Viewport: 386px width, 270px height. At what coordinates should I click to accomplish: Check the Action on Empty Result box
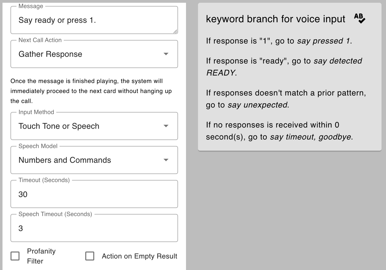[x=90, y=256]
